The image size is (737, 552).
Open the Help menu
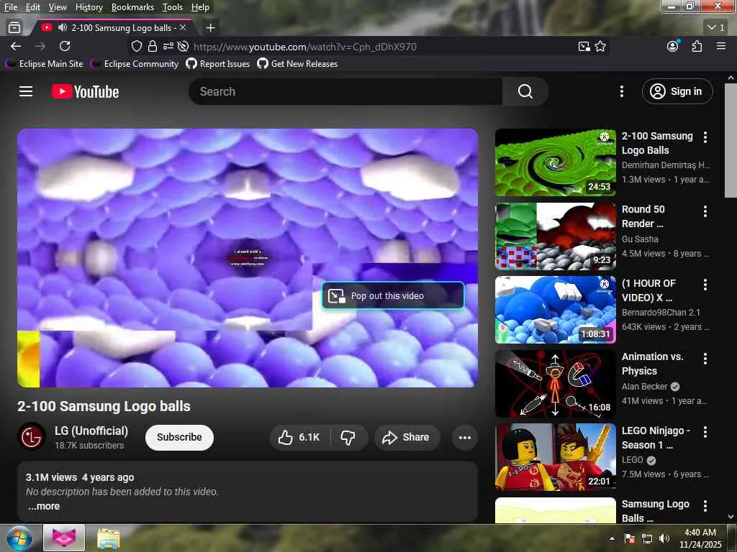click(x=200, y=7)
